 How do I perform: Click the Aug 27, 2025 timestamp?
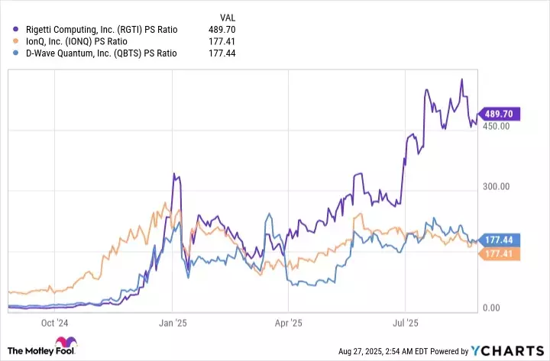[x=384, y=351]
